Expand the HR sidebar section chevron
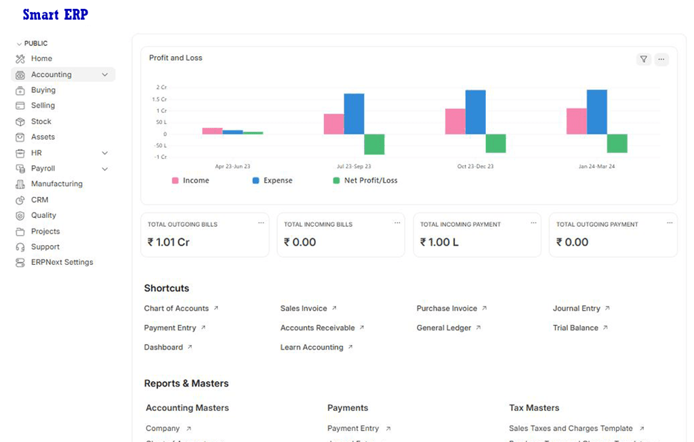The image size is (694, 442). 105,153
